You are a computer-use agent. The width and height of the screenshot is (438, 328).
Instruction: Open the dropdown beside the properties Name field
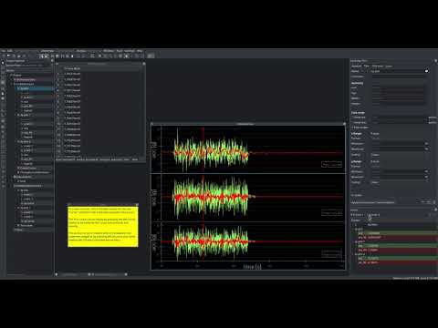pos(426,71)
